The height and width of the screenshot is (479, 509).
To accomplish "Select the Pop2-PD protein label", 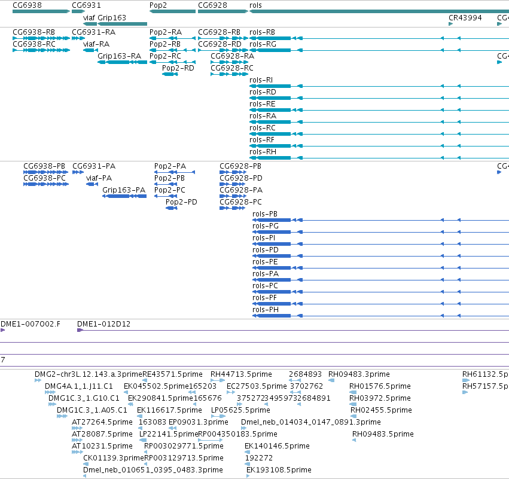I will point(181,202).
